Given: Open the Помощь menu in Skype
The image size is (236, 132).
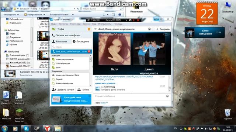Looking at the screenshot, I should pyautogui.click(x=118, y=24).
